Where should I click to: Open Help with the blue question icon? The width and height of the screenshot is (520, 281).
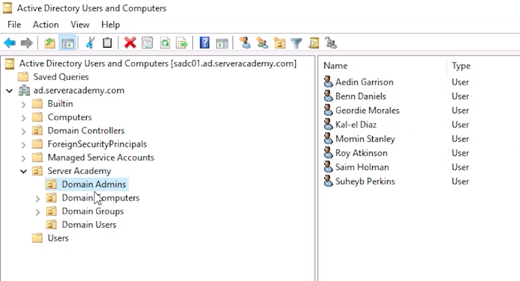pyautogui.click(x=204, y=43)
